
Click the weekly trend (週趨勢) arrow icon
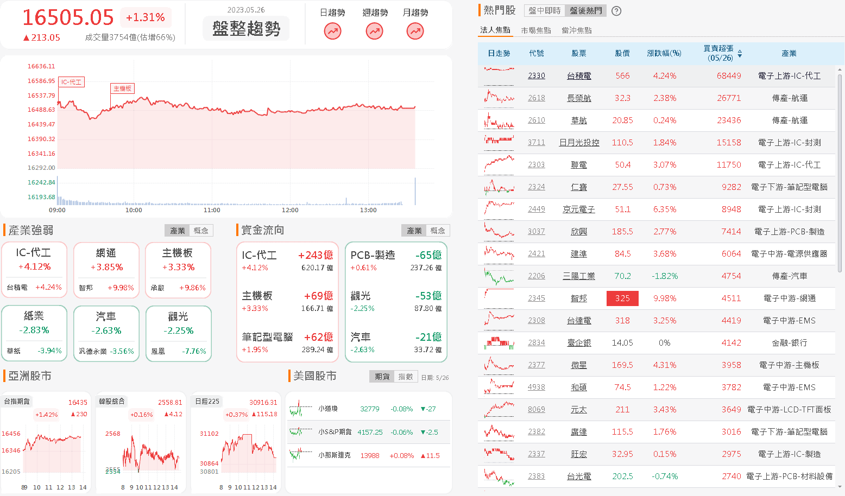[x=374, y=31]
